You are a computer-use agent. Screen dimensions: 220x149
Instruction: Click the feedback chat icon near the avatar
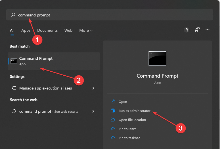(197, 30)
